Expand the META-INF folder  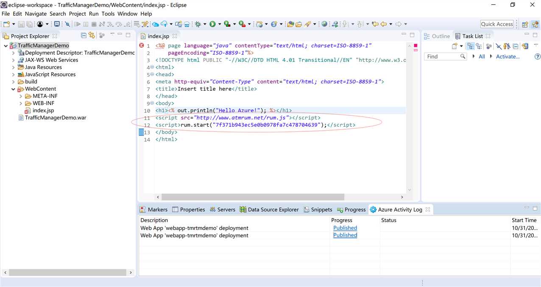tap(21, 96)
